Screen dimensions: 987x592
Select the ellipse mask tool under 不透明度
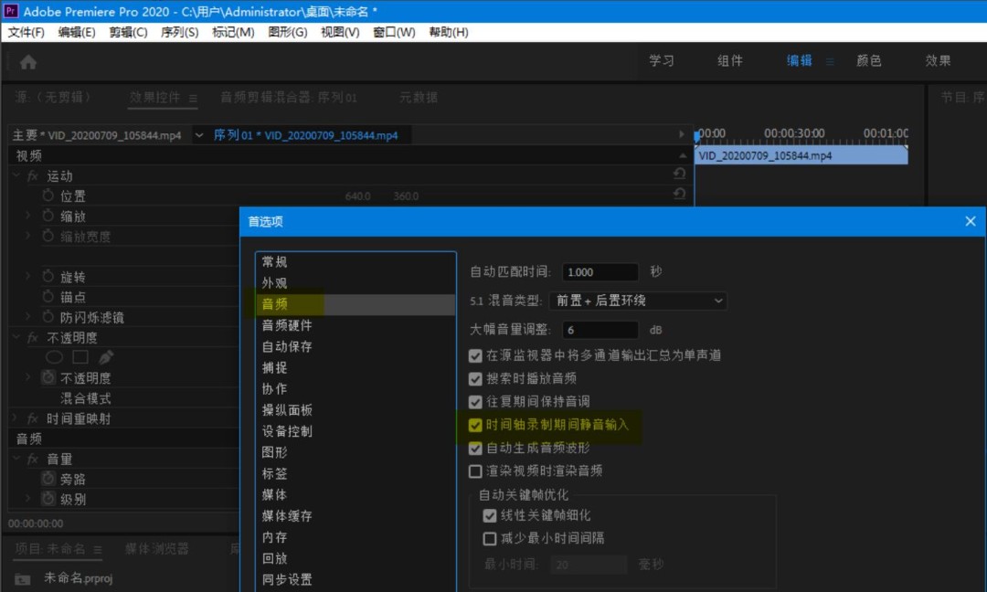coord(55,356)
